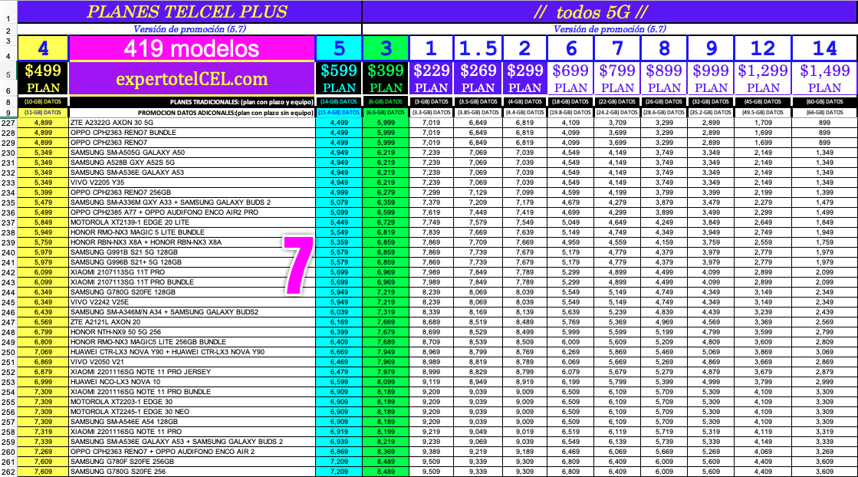Select cyan 6,469 cell in VIVO V2050 V21 row
The height and width of the screenshot is (477, 858).
pyautogui.click(x=339, y=361)
